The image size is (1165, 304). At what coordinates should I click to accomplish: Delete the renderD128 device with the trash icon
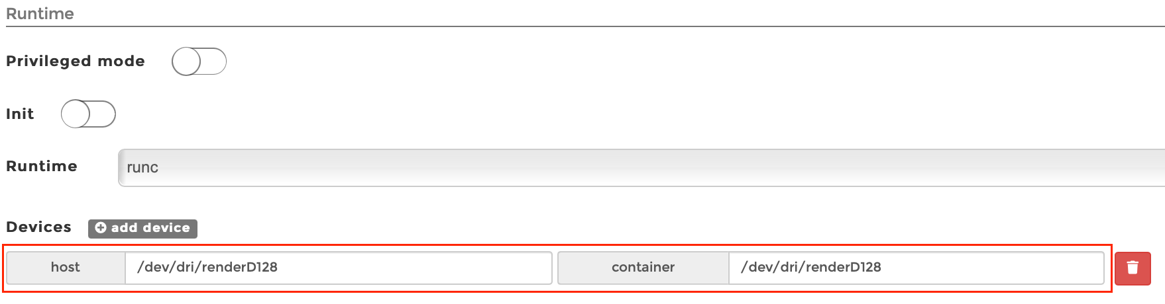[x=1133, y=268]
